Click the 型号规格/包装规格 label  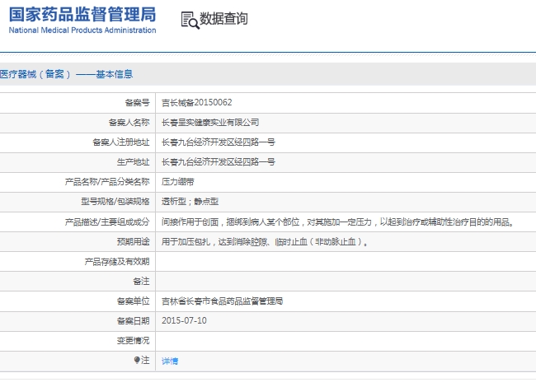click(115, 202)
